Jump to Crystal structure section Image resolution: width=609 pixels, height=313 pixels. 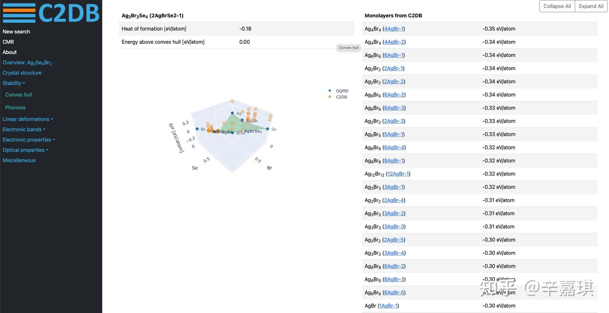(x=22, y=73)
